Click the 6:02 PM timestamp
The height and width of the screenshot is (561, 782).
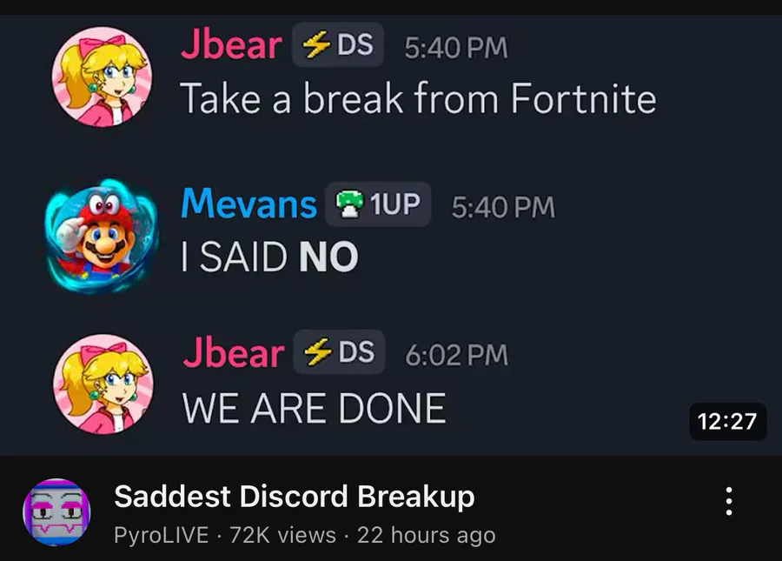456,355
